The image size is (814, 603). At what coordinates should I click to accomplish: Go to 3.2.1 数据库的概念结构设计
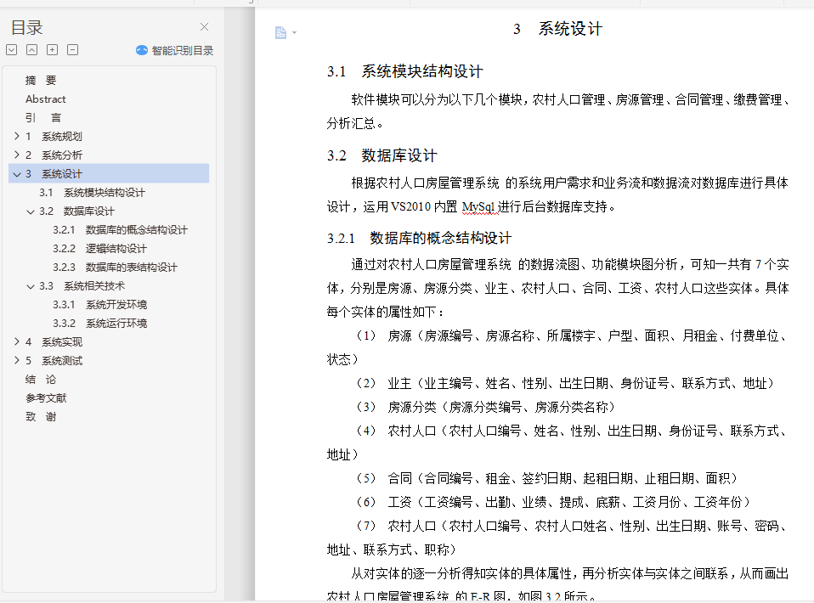(120, 230)
